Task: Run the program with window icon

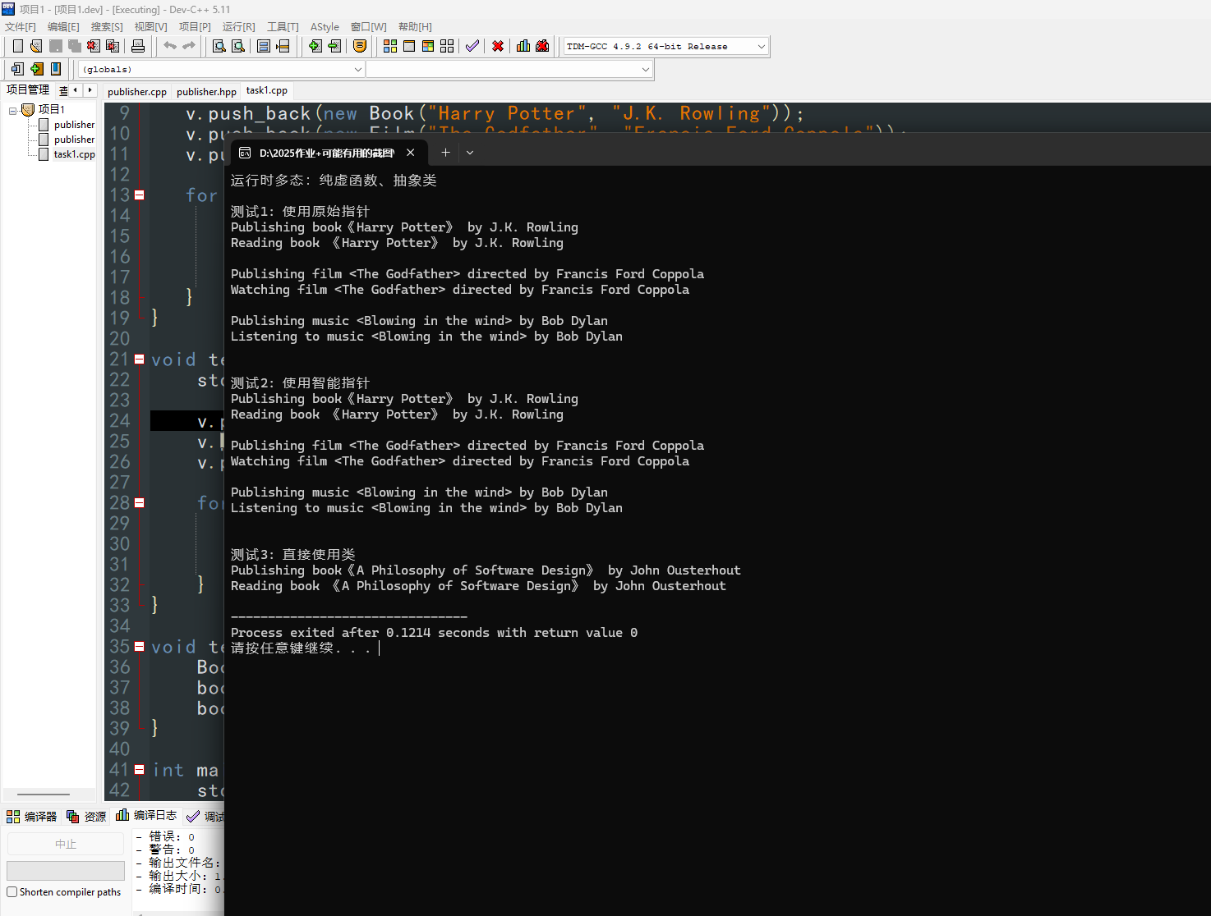Action: pos(409,46)
